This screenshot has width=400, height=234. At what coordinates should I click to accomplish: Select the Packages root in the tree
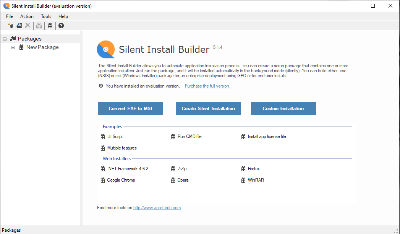point(29,39)
